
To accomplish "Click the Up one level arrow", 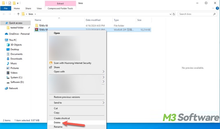I will point(18,14).
